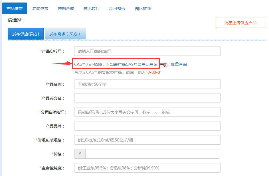Screen dimensions: 269x176
Task: Click the 主含量纯度 input field
Action: tap(147, 168)
